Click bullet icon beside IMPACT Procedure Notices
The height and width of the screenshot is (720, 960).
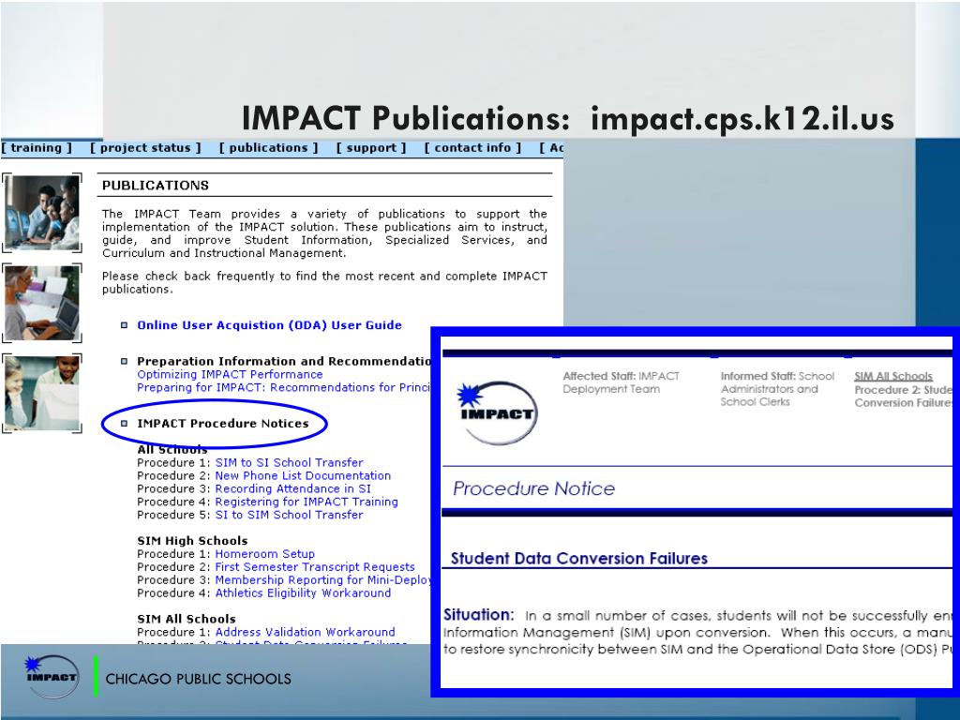click(125, 423)
